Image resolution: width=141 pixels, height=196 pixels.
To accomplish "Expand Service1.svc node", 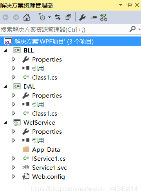I will [14, 167].
